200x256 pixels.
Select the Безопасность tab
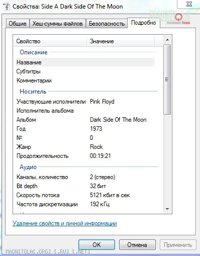click(107, 24)
